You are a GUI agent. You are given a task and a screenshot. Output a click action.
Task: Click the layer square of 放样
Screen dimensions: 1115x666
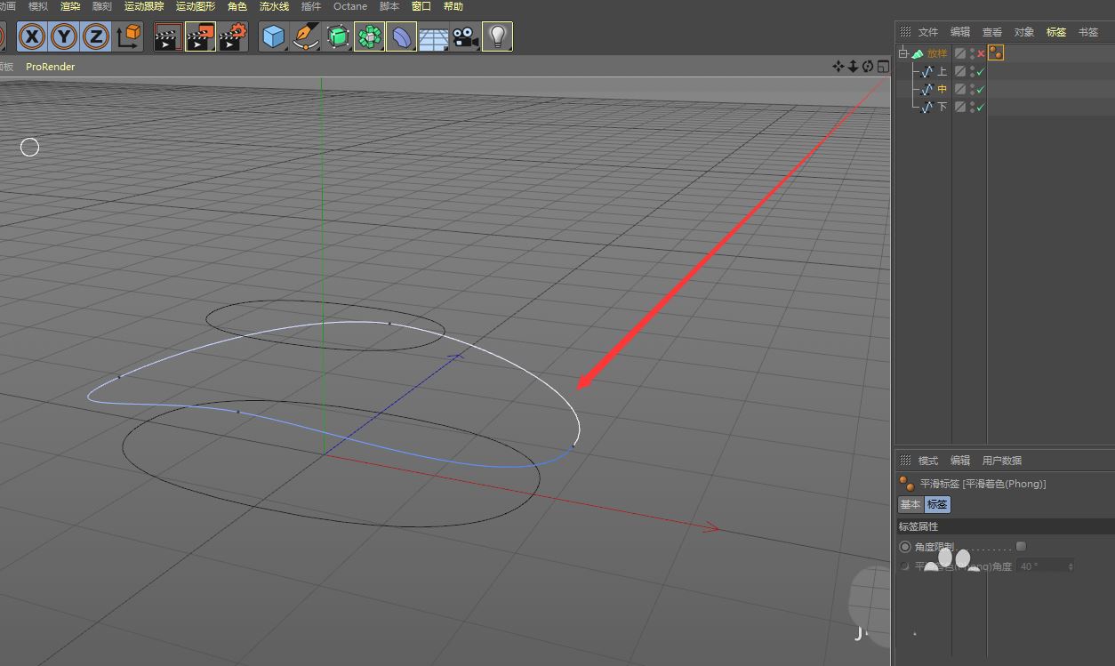tap(960, 53)
